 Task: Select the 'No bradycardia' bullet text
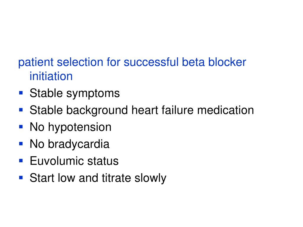point(70,144)
